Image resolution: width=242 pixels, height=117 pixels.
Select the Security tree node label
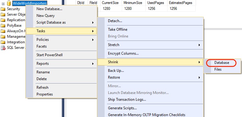[x=13, y=9]
